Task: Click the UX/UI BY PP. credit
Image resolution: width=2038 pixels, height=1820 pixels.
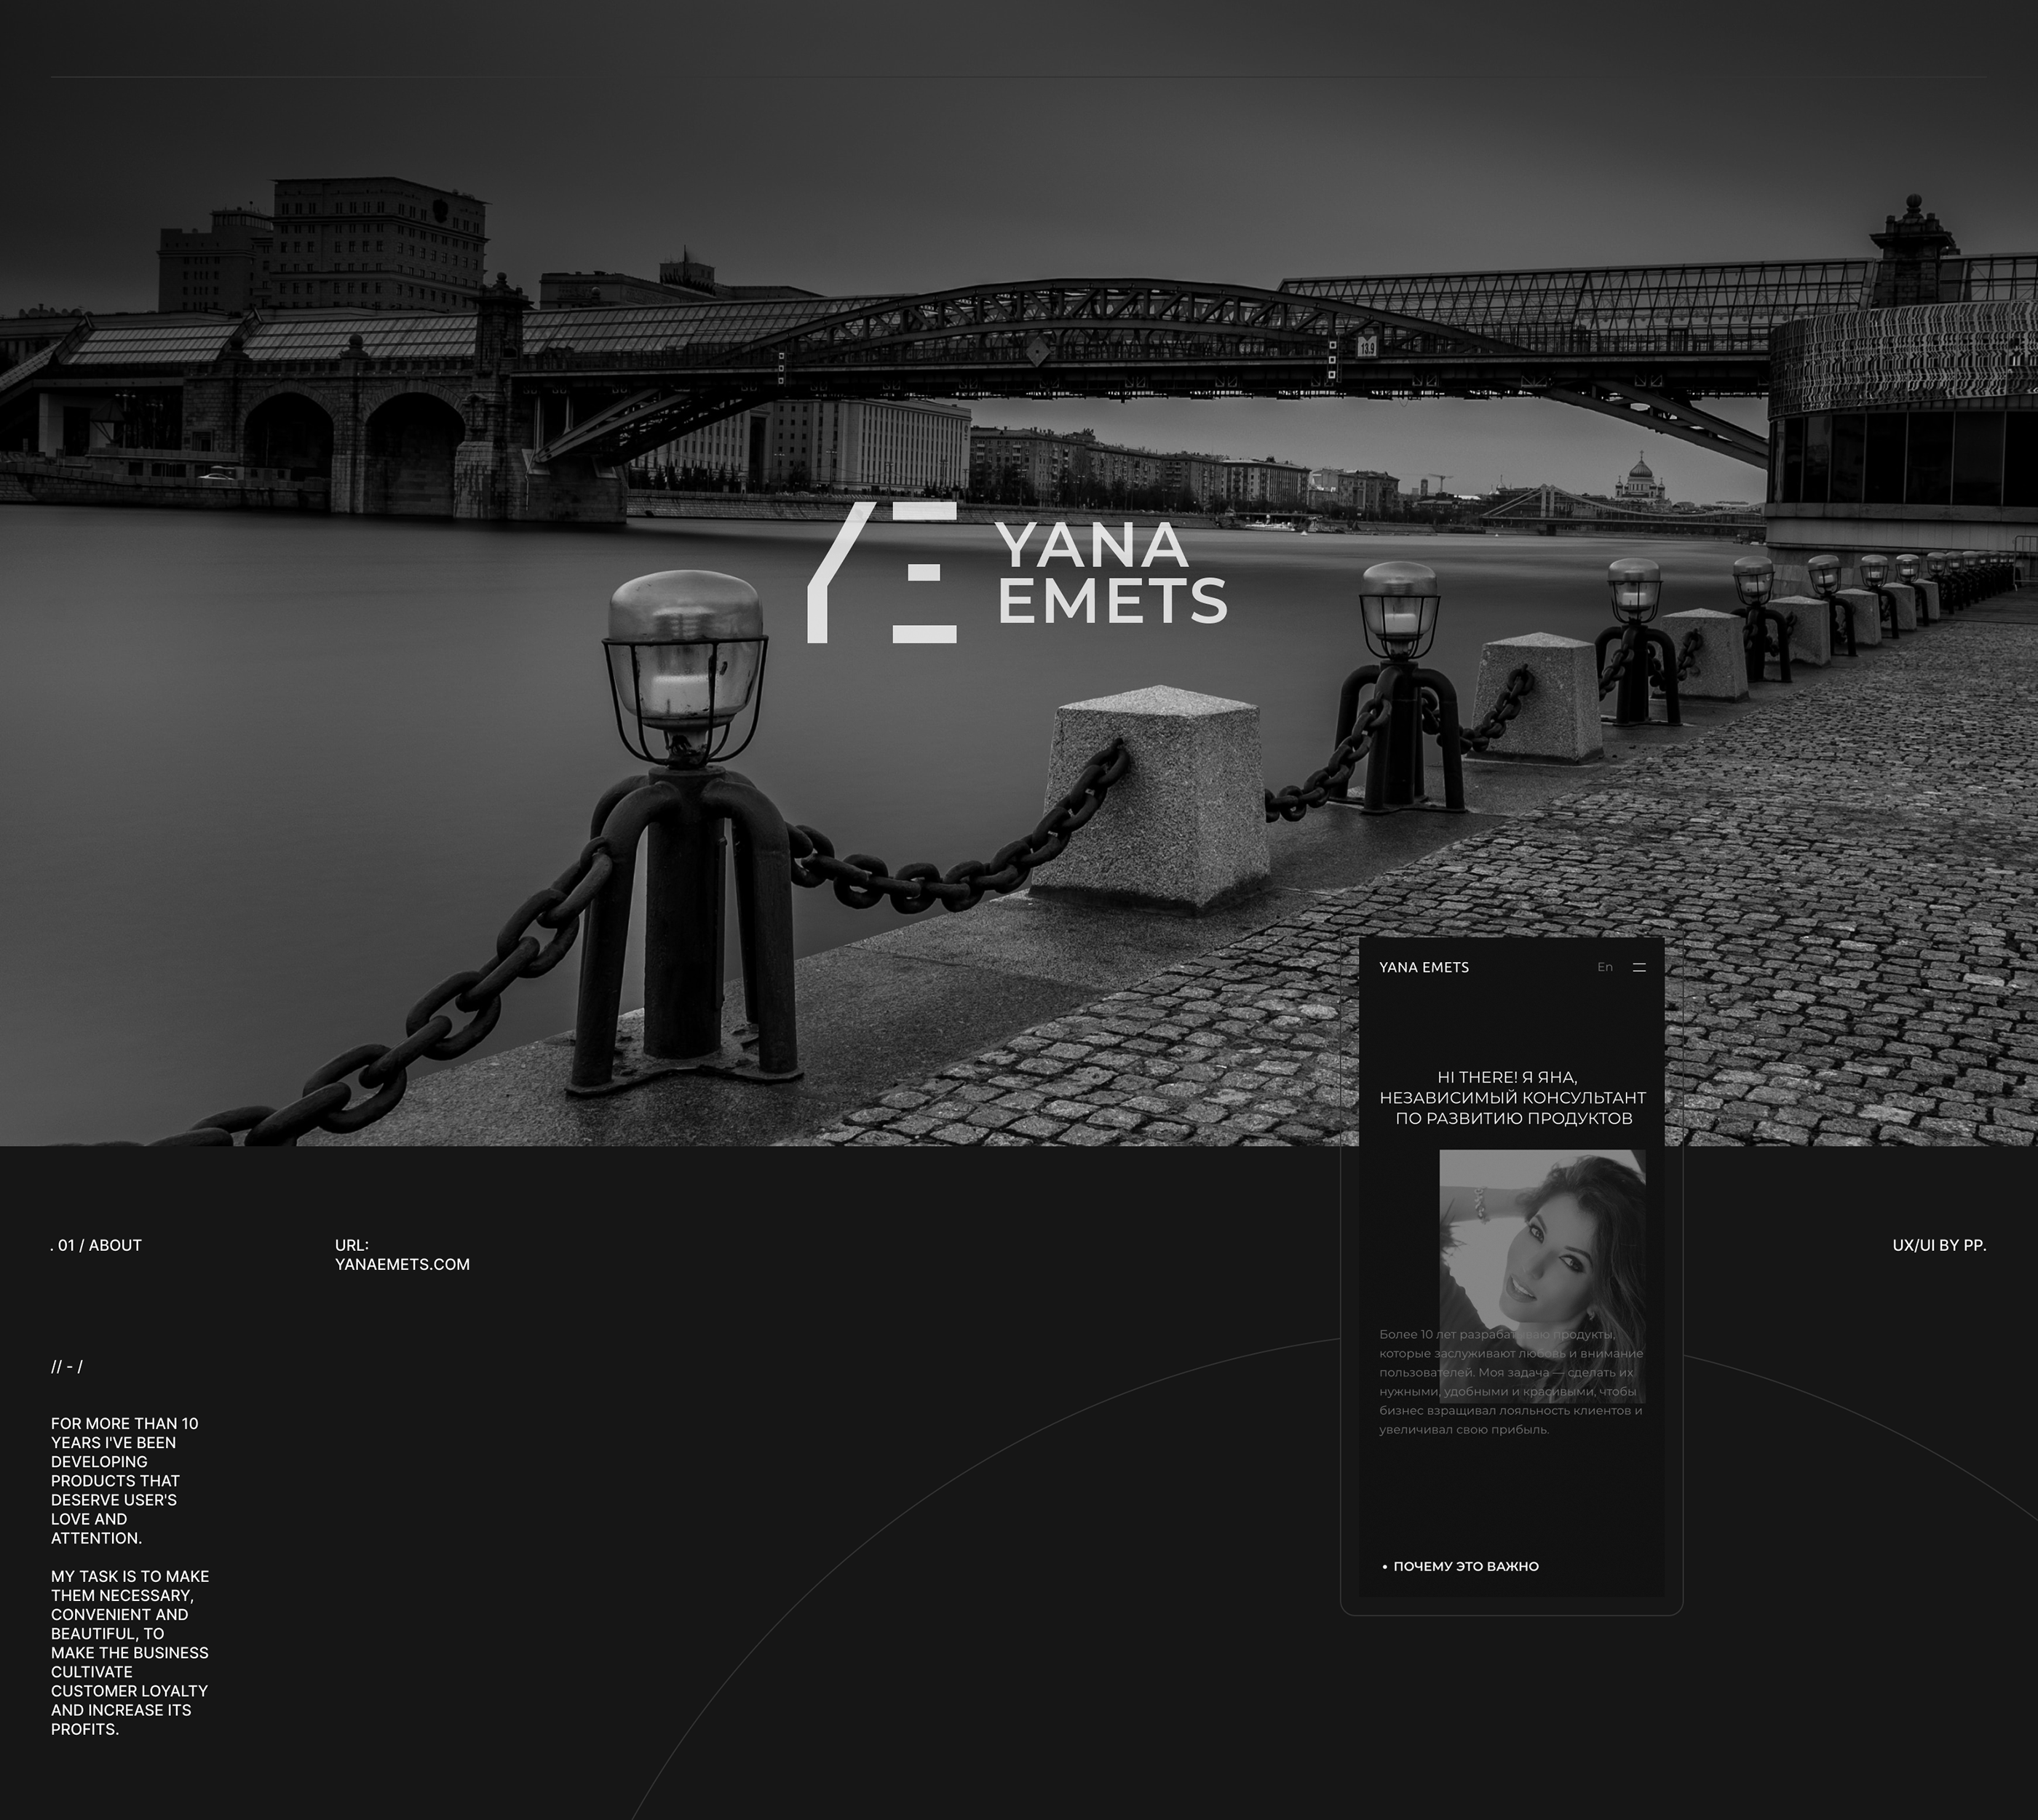Action: click(1938, 1245)
